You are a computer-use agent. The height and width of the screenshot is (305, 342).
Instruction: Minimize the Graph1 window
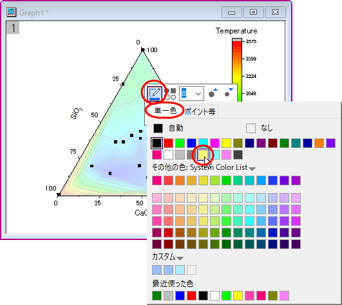(231, 12)
